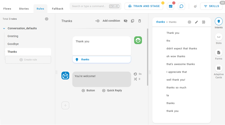Add a new step with plus box

[x=65, y=105]
